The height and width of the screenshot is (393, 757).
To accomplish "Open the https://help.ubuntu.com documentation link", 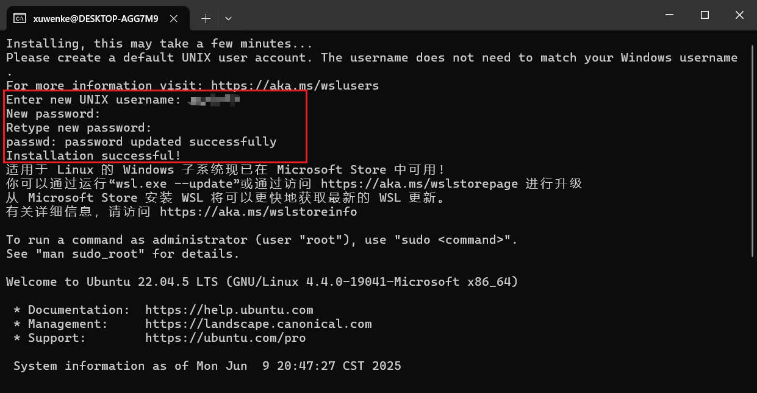I will click(229, 310).
